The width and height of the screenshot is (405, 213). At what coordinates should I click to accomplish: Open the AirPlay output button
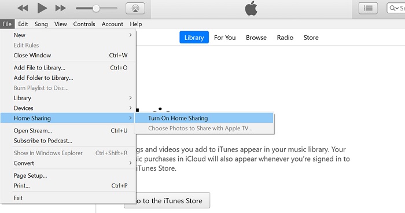tap(135, 8)
